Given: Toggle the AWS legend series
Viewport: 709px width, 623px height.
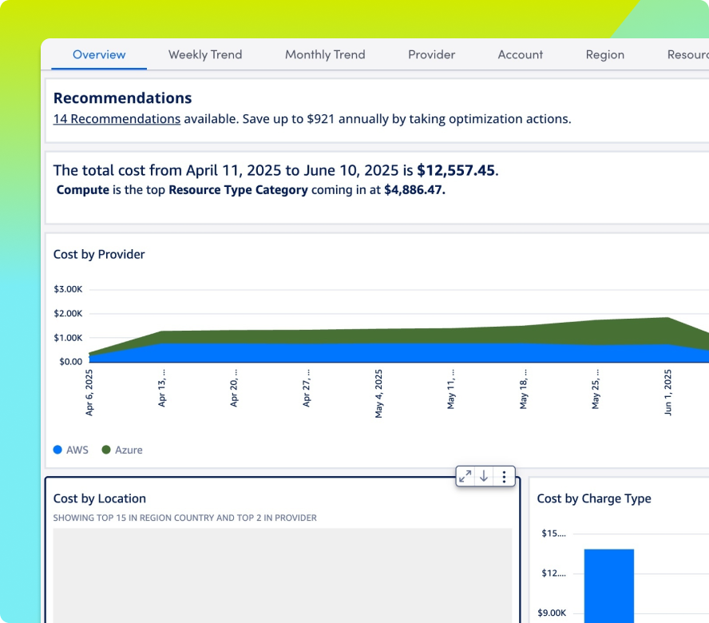Looking at the screenshot, I should [x=70, y=450].
